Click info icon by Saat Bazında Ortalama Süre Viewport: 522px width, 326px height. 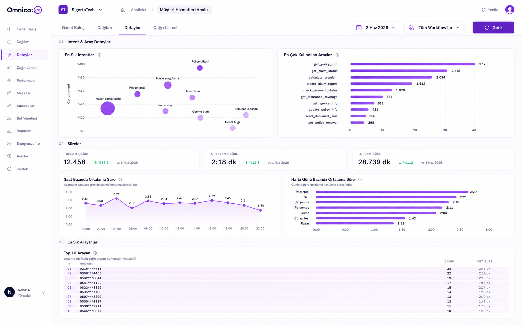[x=120, y=179]
